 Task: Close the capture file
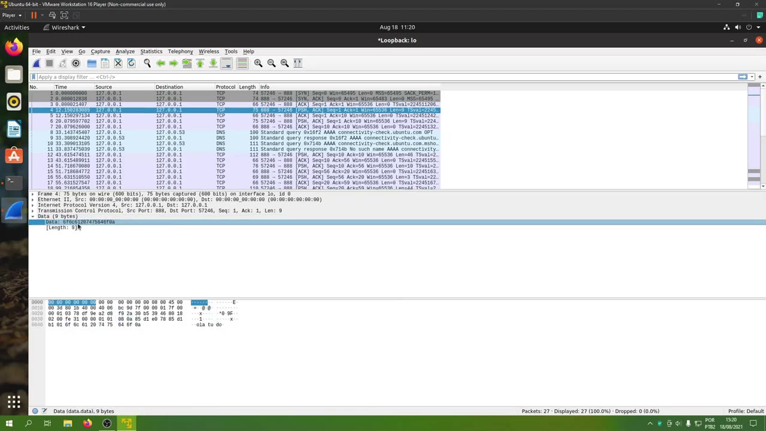(118, 63)
